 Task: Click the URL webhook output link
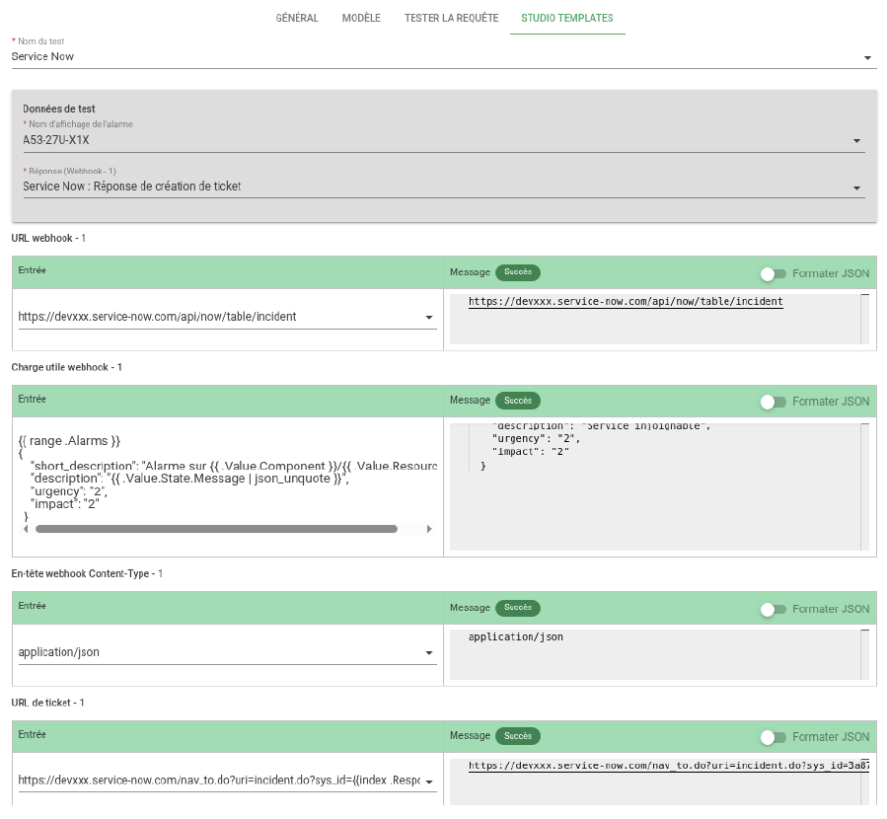click(626, 301)
